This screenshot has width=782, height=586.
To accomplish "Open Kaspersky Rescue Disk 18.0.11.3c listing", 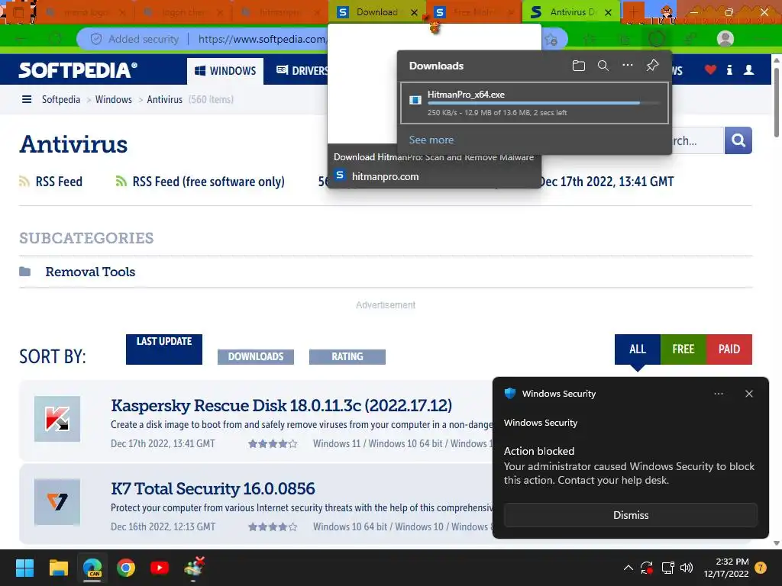I will coord(281,405).
